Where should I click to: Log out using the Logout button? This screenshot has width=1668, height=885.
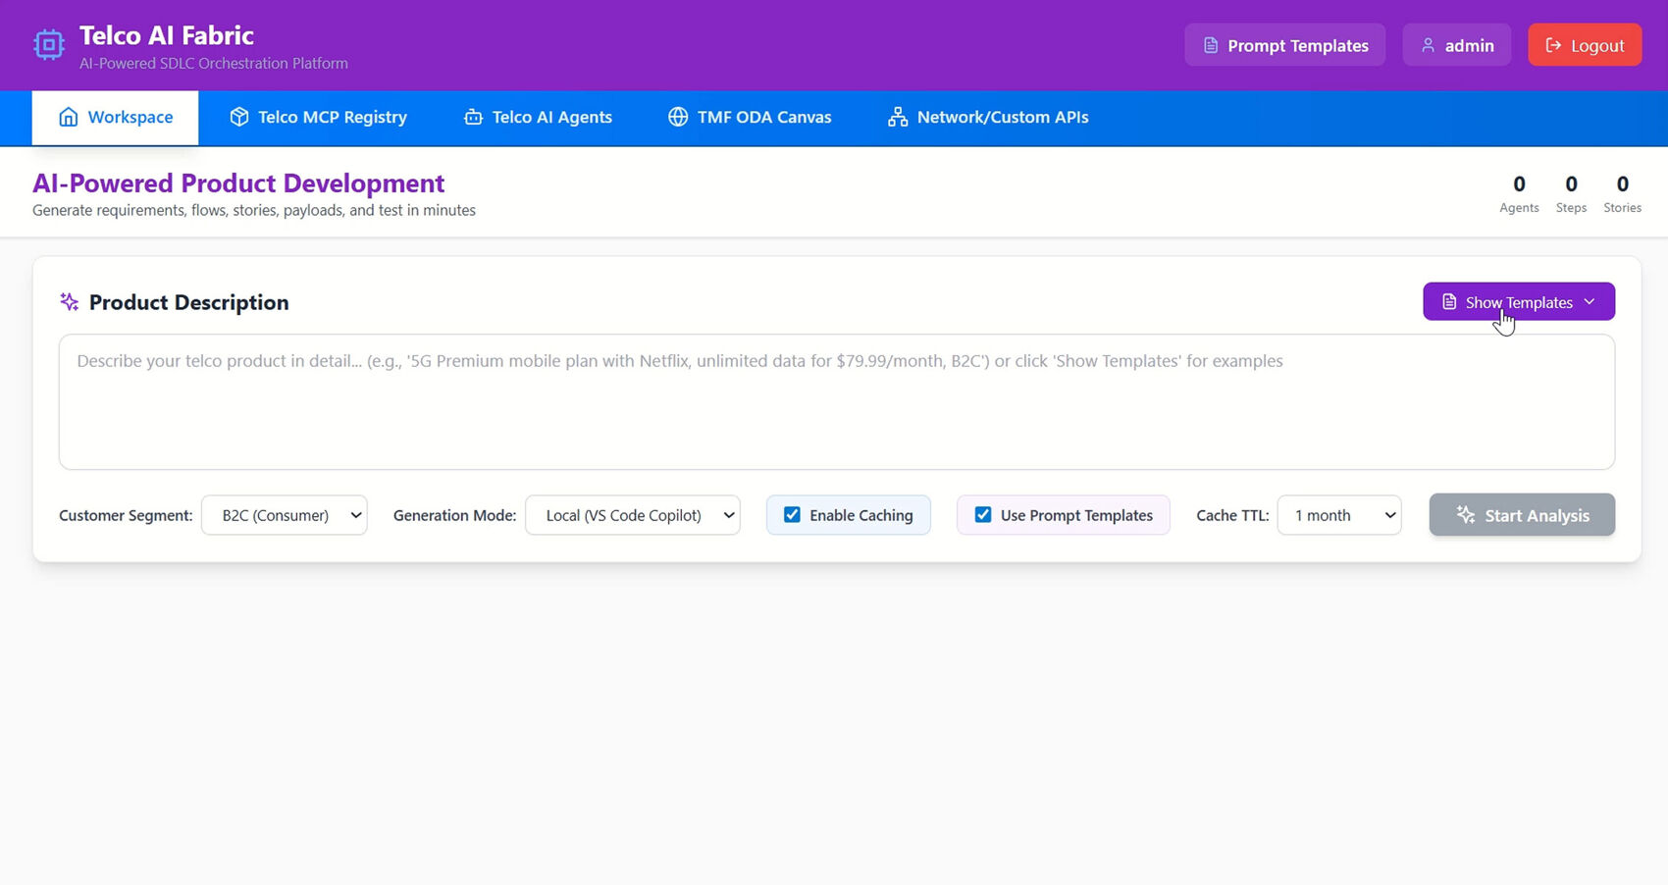pos(1584,46)
